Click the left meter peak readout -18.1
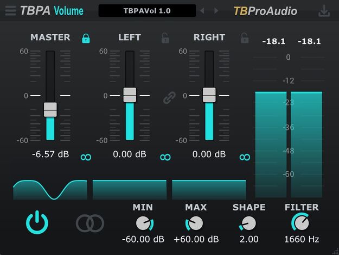 [274, 41]
